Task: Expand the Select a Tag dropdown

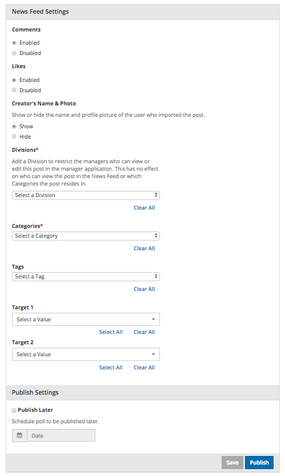Action: tap(86, 277)
